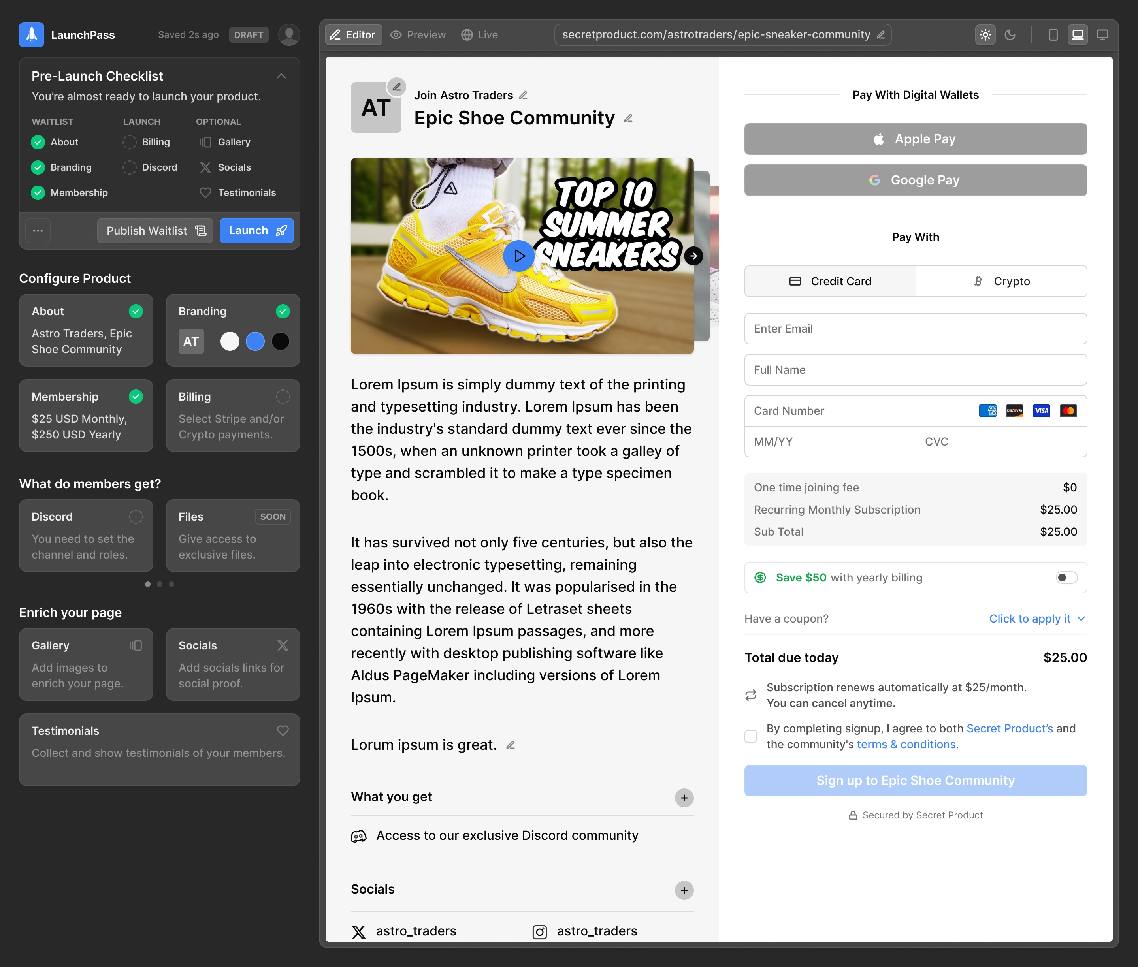
Task: Open the Files SOON card
Action: (233, 536)
